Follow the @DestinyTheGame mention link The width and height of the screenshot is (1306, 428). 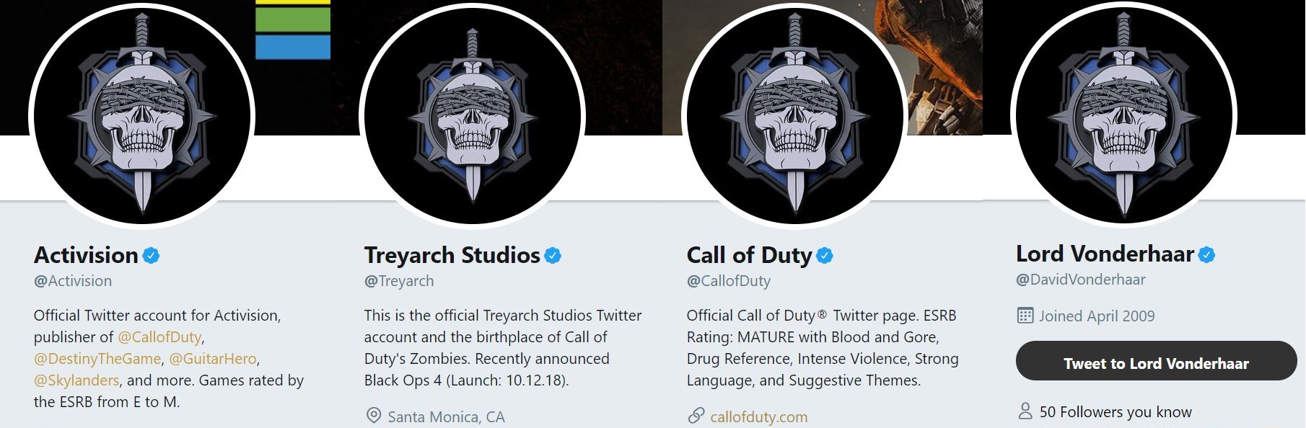97,359
